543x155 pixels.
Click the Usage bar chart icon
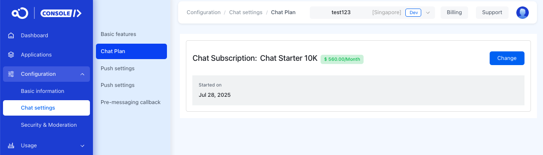(11, 146)
